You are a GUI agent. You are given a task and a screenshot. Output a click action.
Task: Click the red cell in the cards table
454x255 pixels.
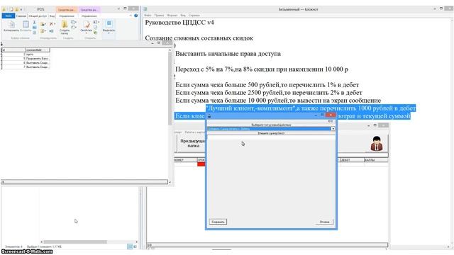pyautogui.click(x=201, y=164)
